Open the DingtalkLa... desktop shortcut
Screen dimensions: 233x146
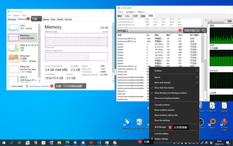click(127, 124)
